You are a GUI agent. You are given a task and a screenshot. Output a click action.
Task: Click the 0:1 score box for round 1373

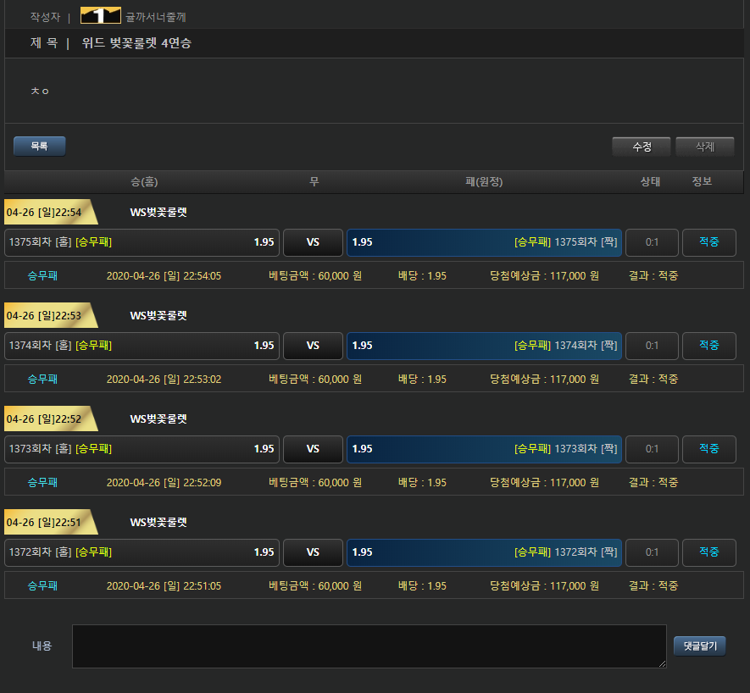pyautogui.click(x=652, y=449)
